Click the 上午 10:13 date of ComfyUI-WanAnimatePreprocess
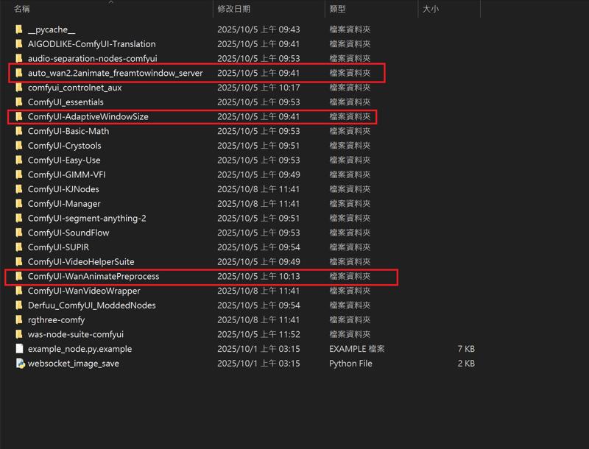Screen dimensions: 589x449 [x=258, y=276]
